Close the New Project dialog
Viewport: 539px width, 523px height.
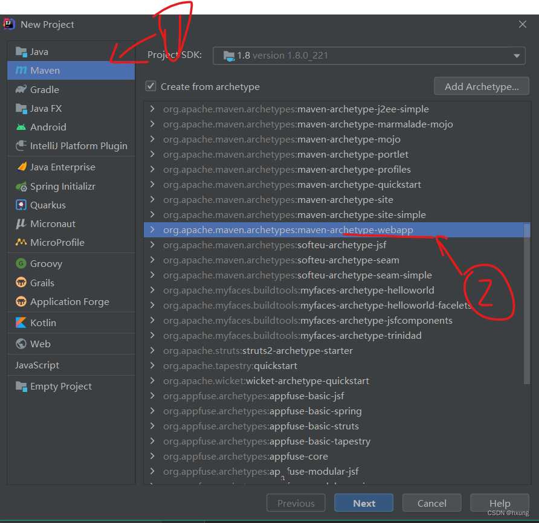(x=523, y=24)
